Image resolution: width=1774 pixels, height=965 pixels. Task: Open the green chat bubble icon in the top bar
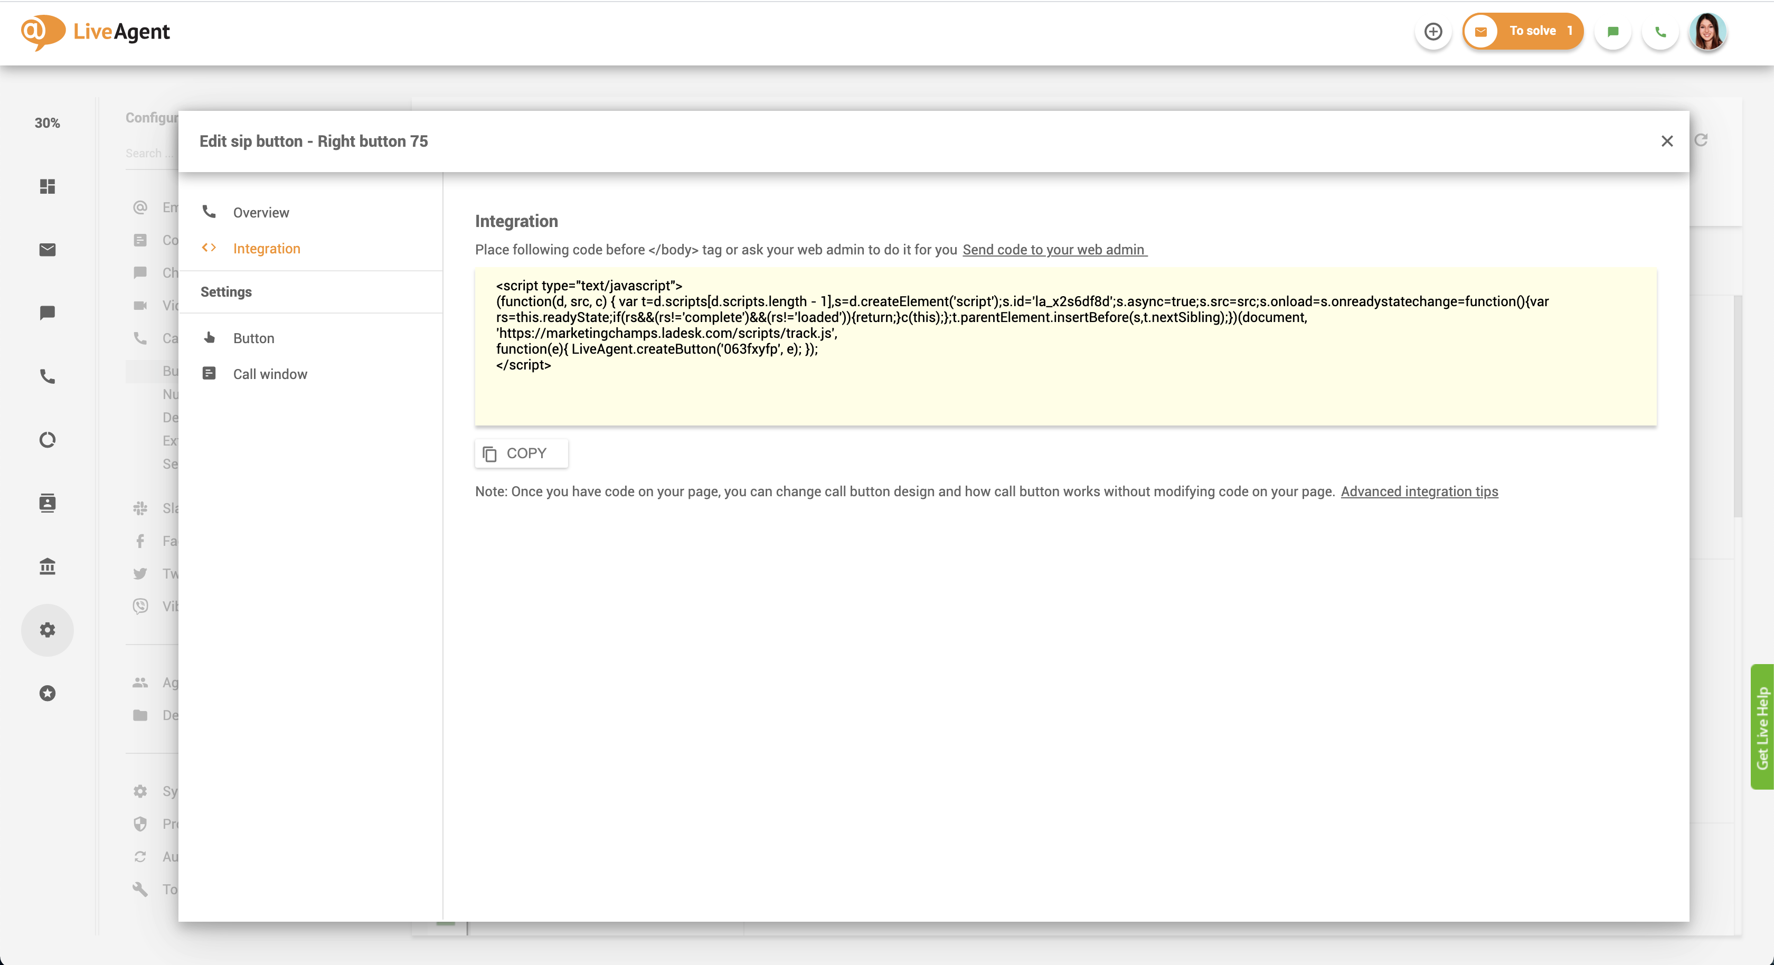coord(1612,32)
